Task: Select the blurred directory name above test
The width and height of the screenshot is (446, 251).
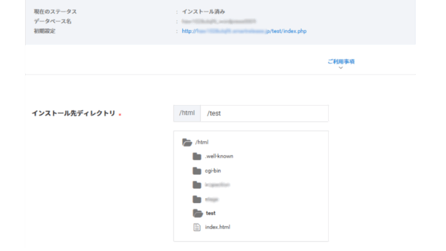Action: (x=211, y=199)
